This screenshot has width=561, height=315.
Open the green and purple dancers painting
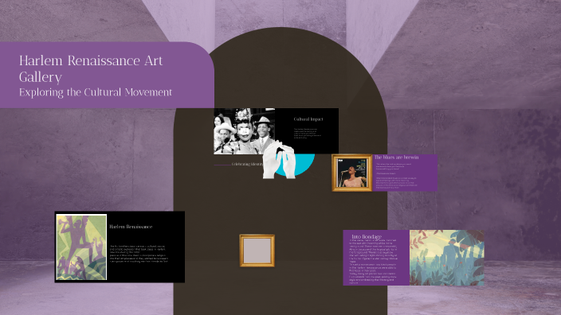(x=81, y=247)
